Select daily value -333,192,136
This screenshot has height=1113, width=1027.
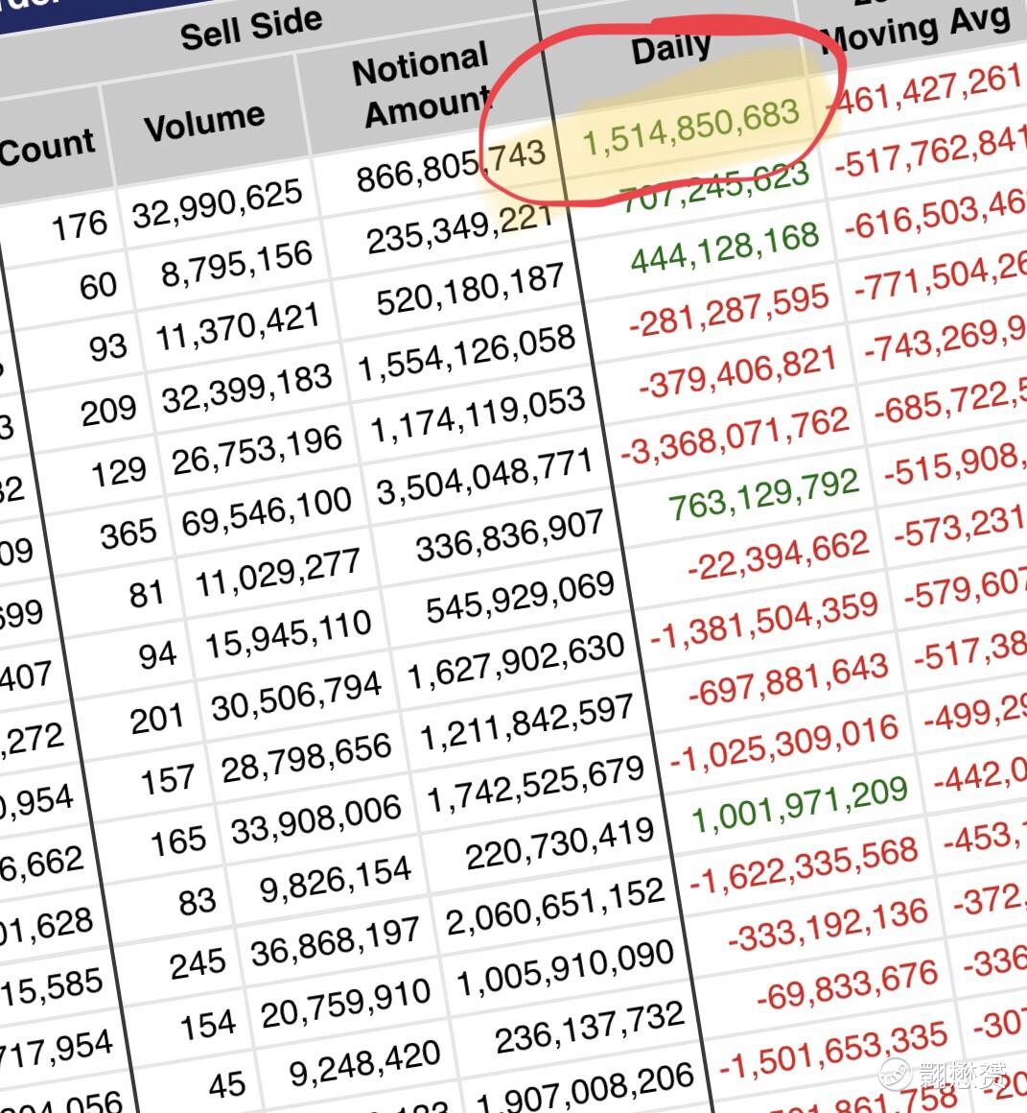coord(829,925)
